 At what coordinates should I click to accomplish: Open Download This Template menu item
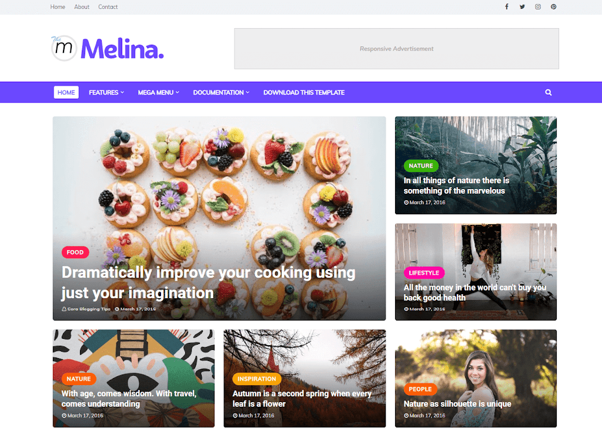(x=304, y=92)
